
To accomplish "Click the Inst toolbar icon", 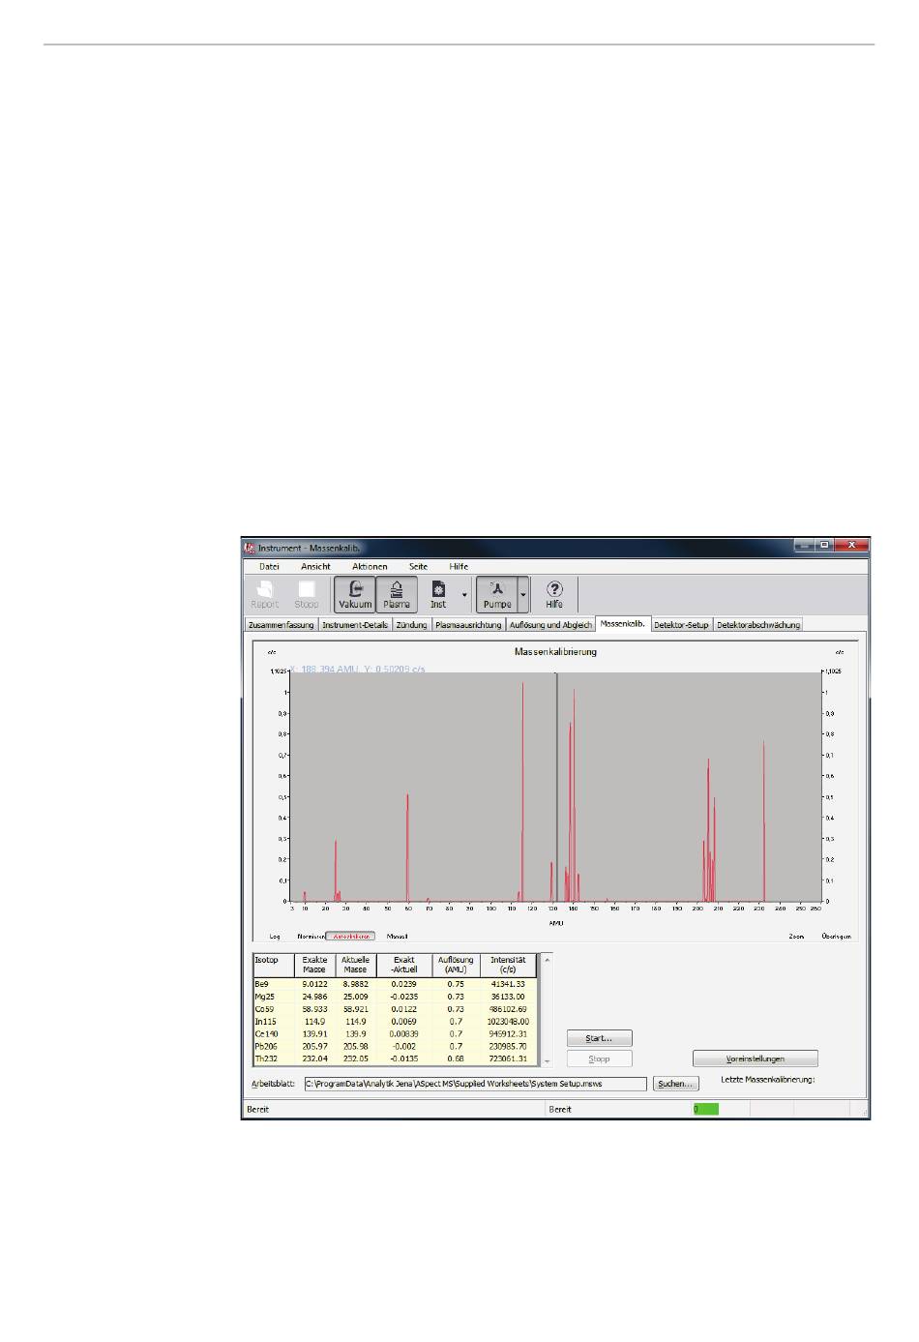I will [438, 594].
